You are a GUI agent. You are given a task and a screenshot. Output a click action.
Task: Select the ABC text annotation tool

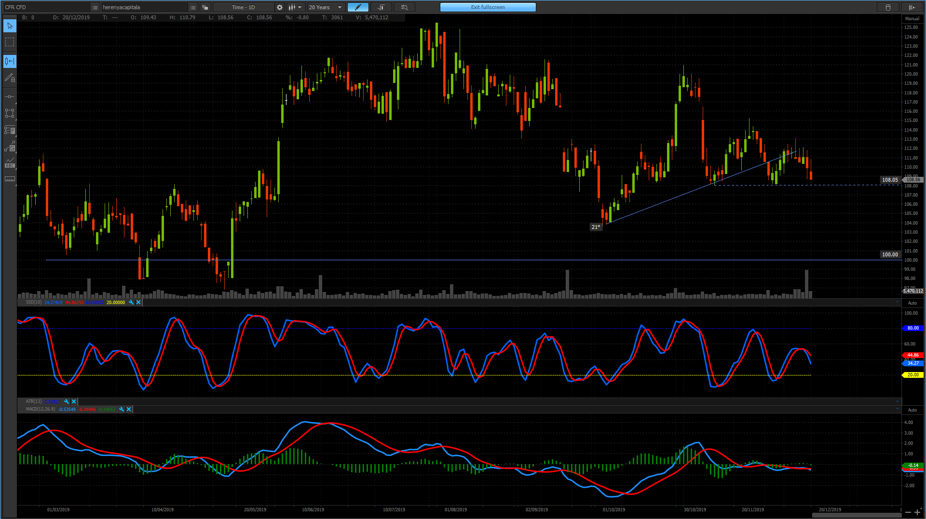coord(10,163)
